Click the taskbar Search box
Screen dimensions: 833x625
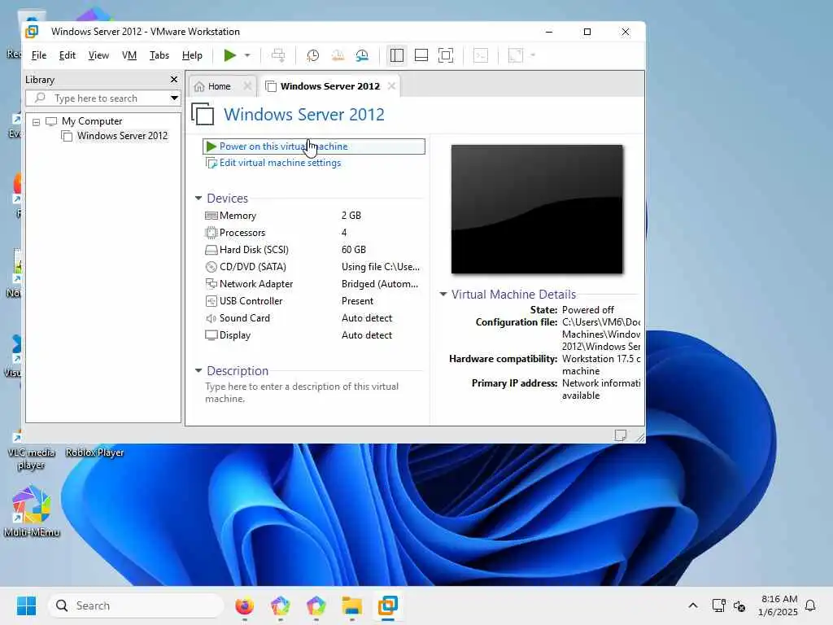click(136, 605)
